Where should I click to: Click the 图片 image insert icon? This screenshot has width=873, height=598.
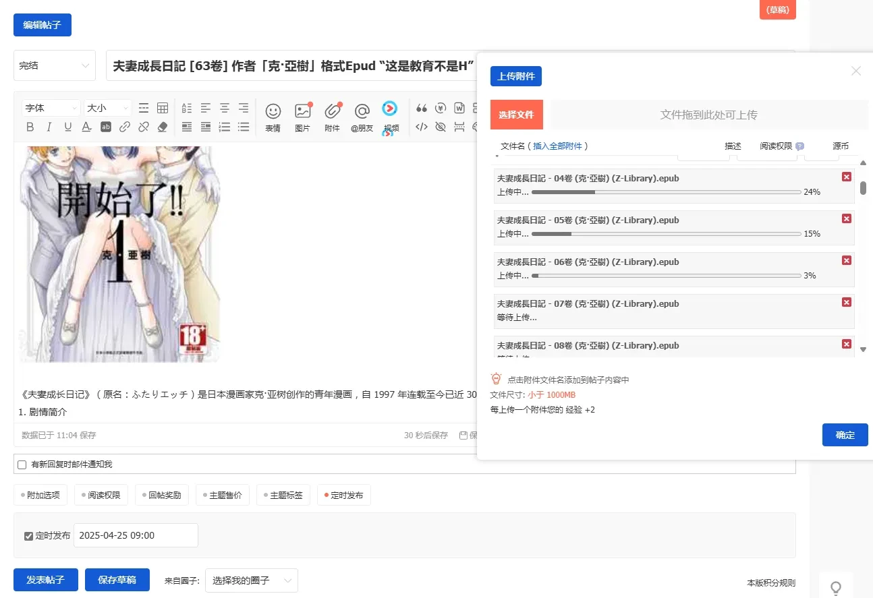click(302, 117)
